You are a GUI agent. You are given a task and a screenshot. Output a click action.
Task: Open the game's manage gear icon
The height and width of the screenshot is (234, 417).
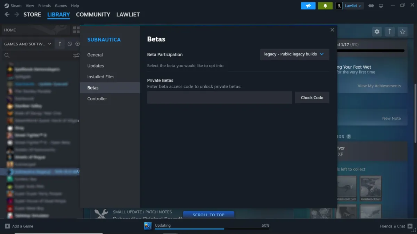pyautogui.click(x=377, y=32)
